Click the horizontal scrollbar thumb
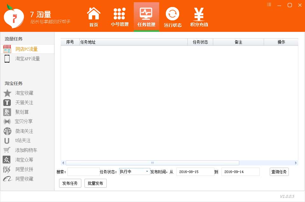305x202 pixels. point(152,163)
